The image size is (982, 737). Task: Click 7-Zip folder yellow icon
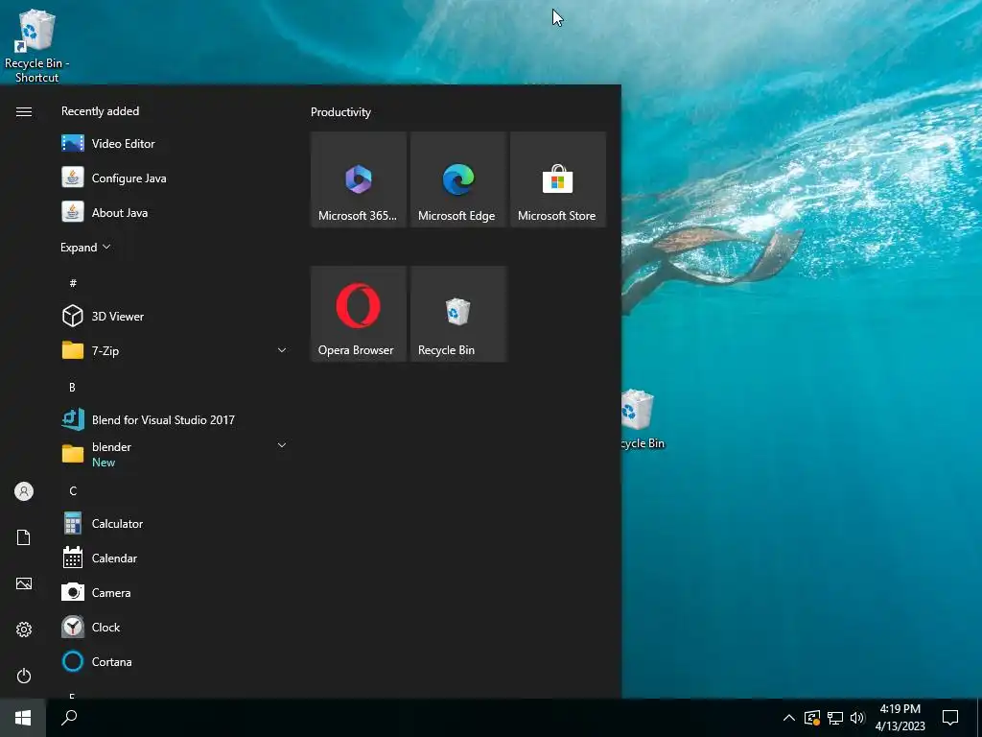click(x=73, y=350)
